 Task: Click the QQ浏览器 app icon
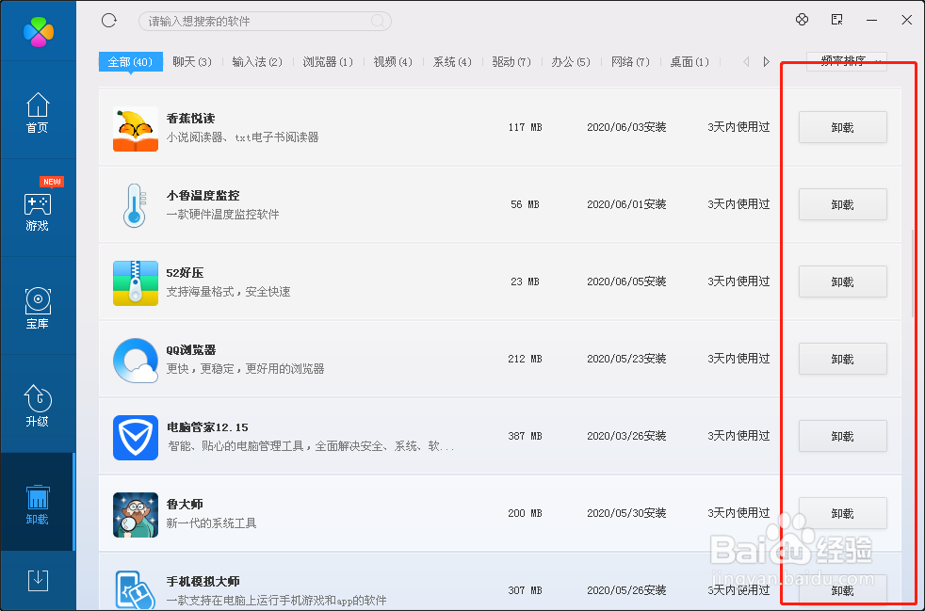click(x=136, y=361)
